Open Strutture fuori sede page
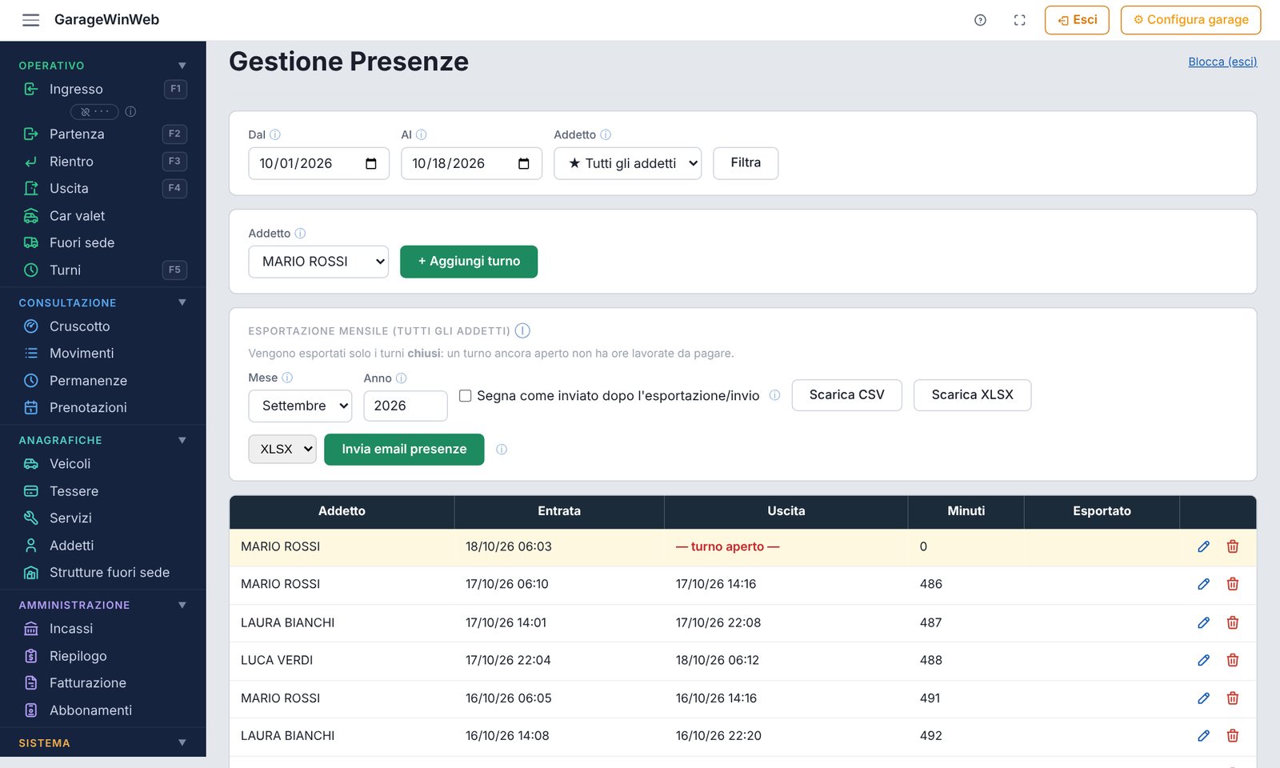The height and width of the screenshot is (768, 1280). (102, 573)
